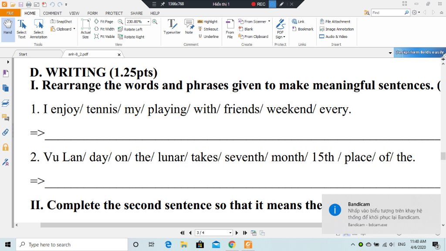Open the Attachments side panel
This screenshot has height=251, width=446.
pyautogui.click(x=5, y=132)
